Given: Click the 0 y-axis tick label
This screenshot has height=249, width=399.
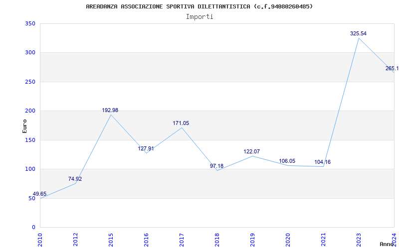Looking at the screenshot, I should [x=33, y=227].
